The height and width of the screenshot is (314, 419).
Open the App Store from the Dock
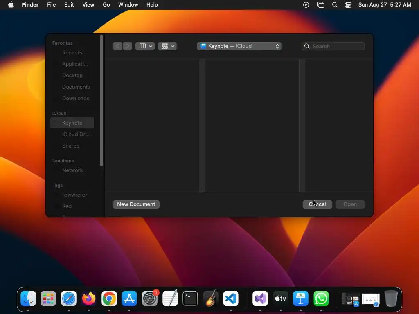[129, 298]
